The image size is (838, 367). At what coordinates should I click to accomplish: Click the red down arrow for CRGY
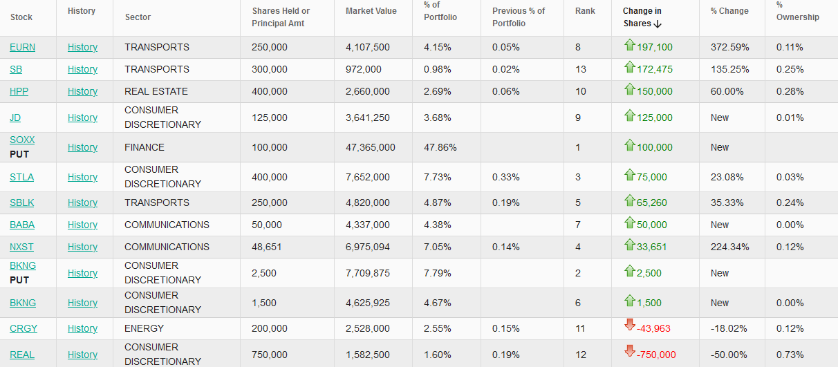tap(629, 326)
